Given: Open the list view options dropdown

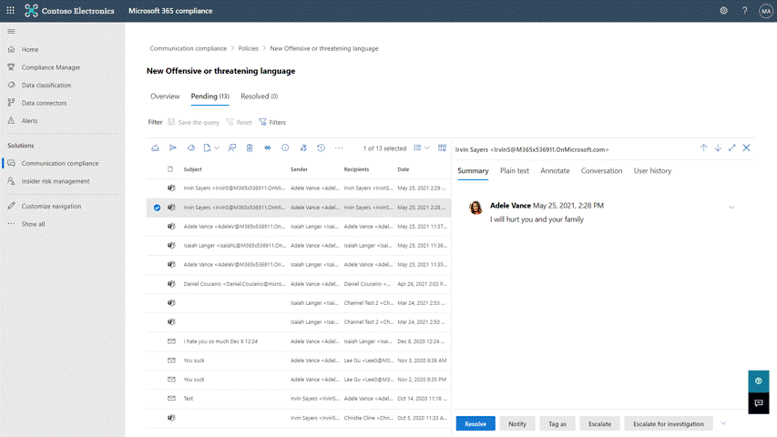Looking at the screenshot, I should point(422,147).
